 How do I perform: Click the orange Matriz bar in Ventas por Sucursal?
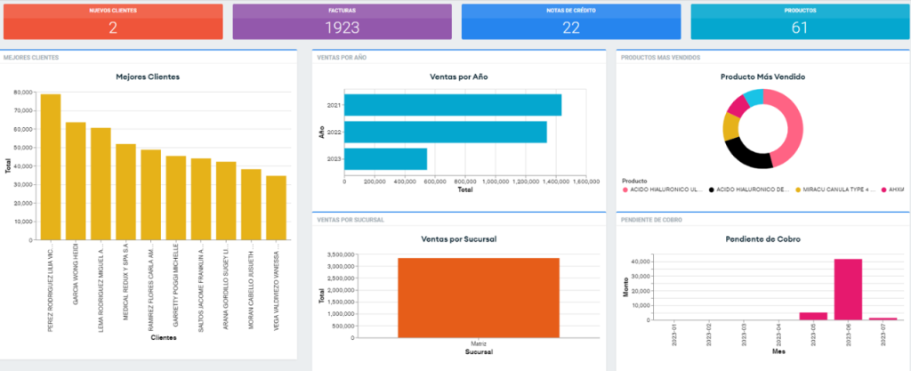(x=479, y=297)
